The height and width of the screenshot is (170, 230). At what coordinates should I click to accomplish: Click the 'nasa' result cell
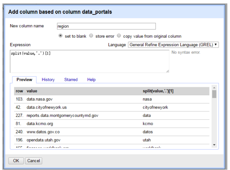[147, 99]
